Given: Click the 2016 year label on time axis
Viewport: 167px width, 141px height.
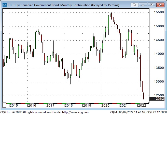Looking at the screenshot, I should pyautogui.click(x=32, y=106).
